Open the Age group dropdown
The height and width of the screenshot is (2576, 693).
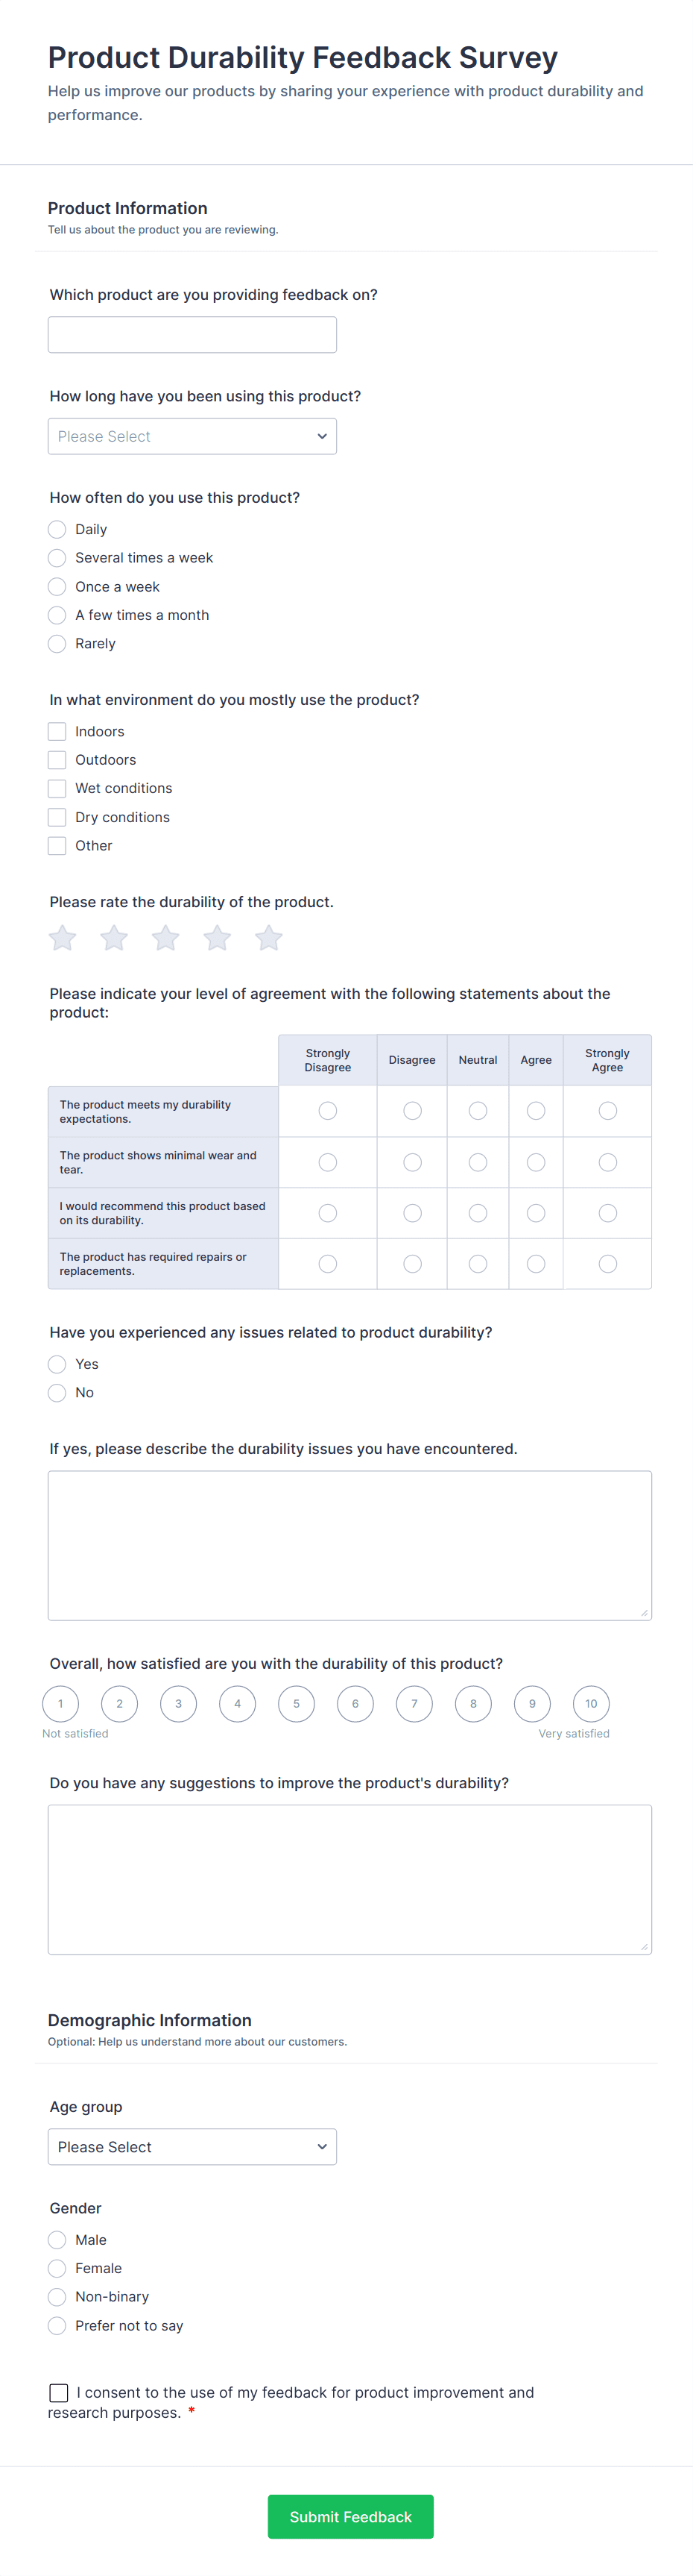click(x=192, y=2146)
